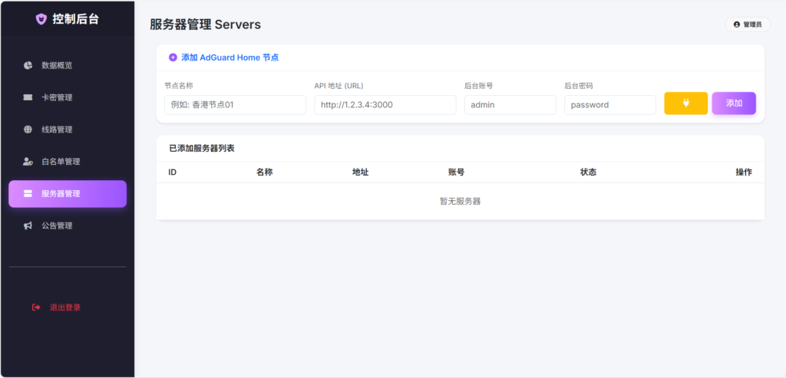Click into the 后台账号 field

(x=510, y=105)
